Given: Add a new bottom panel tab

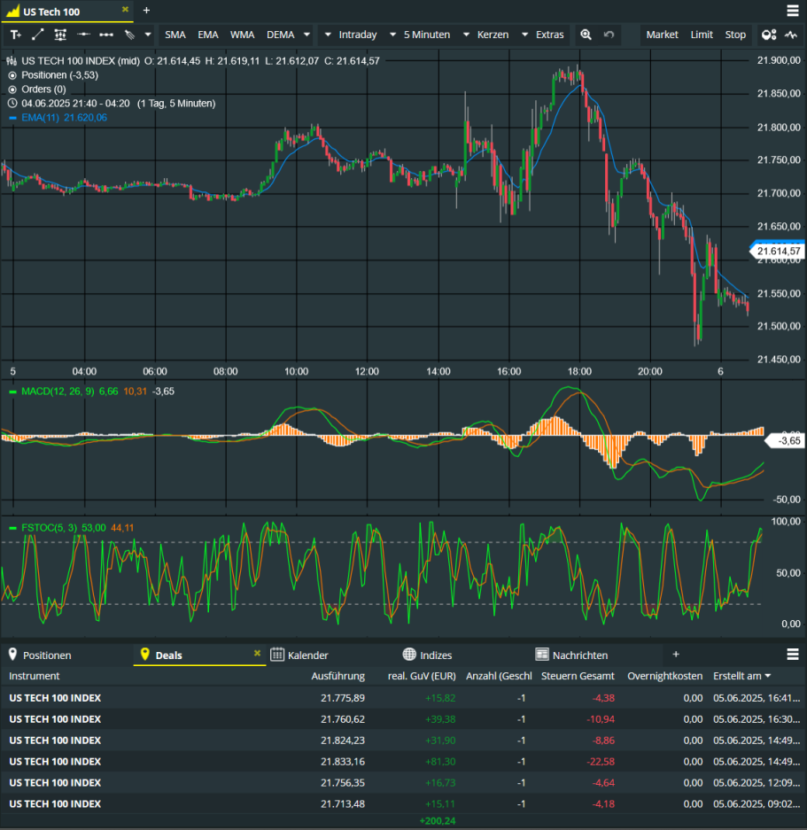Looking at the screenshot, I should (x=676, y=655).
